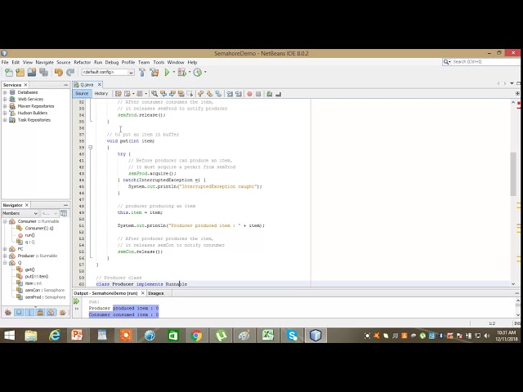This screenshot has width=523, height=392.
Task: Click the Open Project toolbar icon
Action: coord(32,73)
